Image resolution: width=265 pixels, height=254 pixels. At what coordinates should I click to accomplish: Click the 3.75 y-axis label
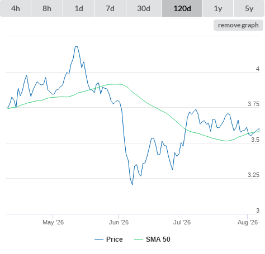tap(253, 104)
